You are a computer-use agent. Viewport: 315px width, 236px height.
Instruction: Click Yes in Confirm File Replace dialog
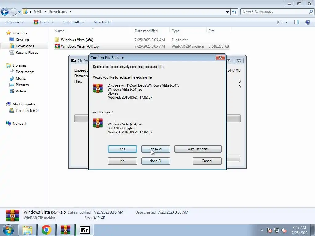122,149
